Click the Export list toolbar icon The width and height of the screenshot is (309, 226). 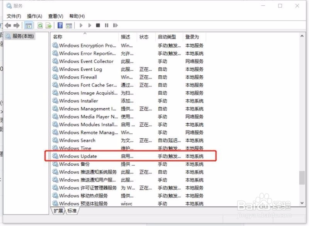coord(49,25)
